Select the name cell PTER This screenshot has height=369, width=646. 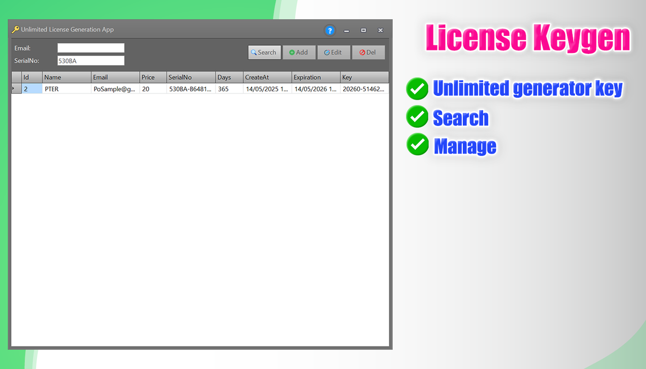(67, 88)
